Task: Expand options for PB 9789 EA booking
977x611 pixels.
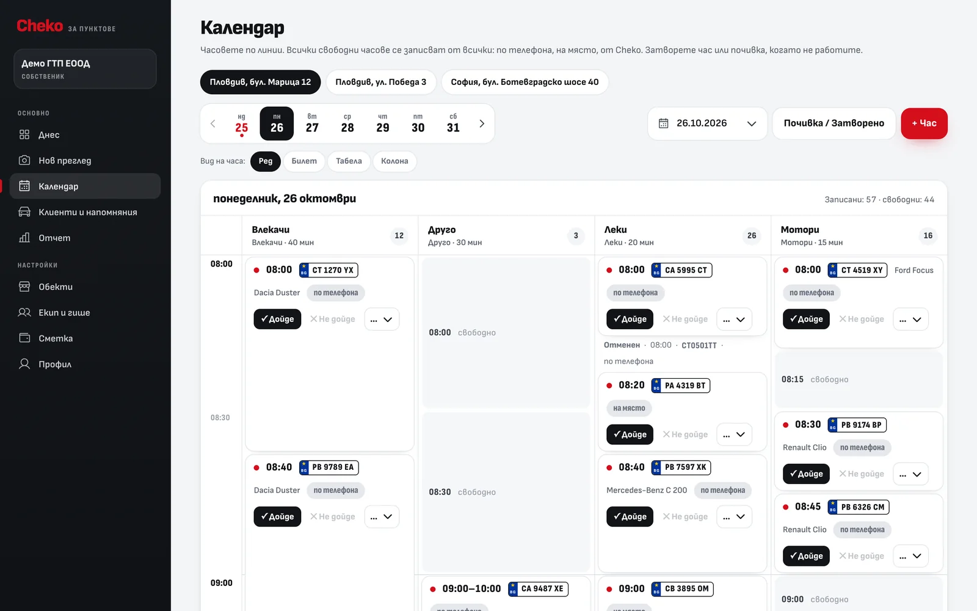Action: pos(382,516)
